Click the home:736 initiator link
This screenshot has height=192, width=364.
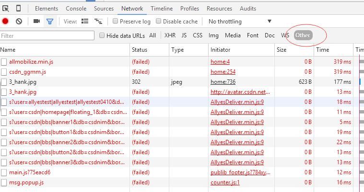[x=223, y=82]
